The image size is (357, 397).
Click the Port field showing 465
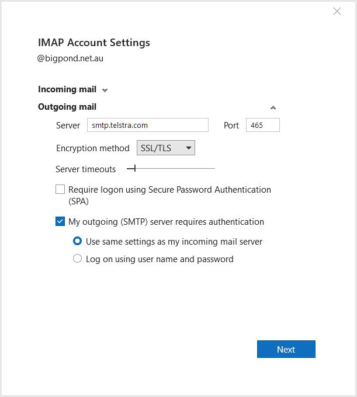(x=262, y=125)
